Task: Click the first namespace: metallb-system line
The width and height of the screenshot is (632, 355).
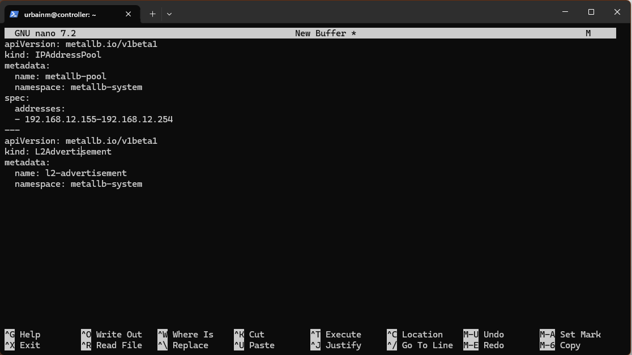Action: click(x=78, y=87)
